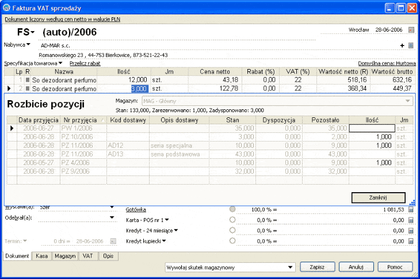Open the calculator icon on the Karta row
The width and height of the screenshot is (420, 279).
(x=411, y=220)
